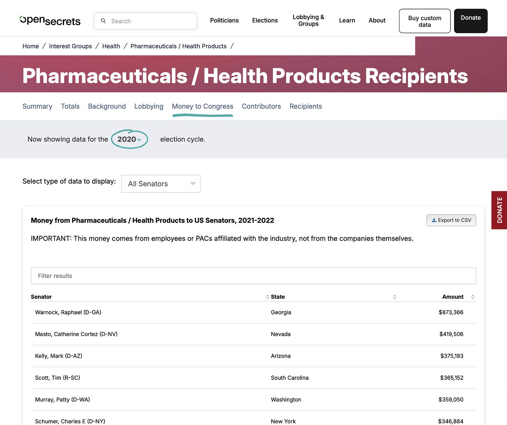Focus the Search input field

click(146, 21)
